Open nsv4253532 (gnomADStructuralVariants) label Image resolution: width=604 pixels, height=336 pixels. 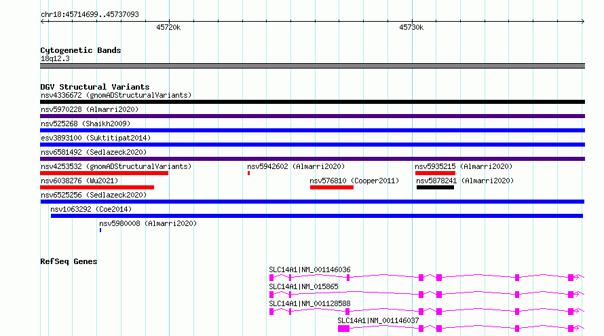click(x=116, y=166)
